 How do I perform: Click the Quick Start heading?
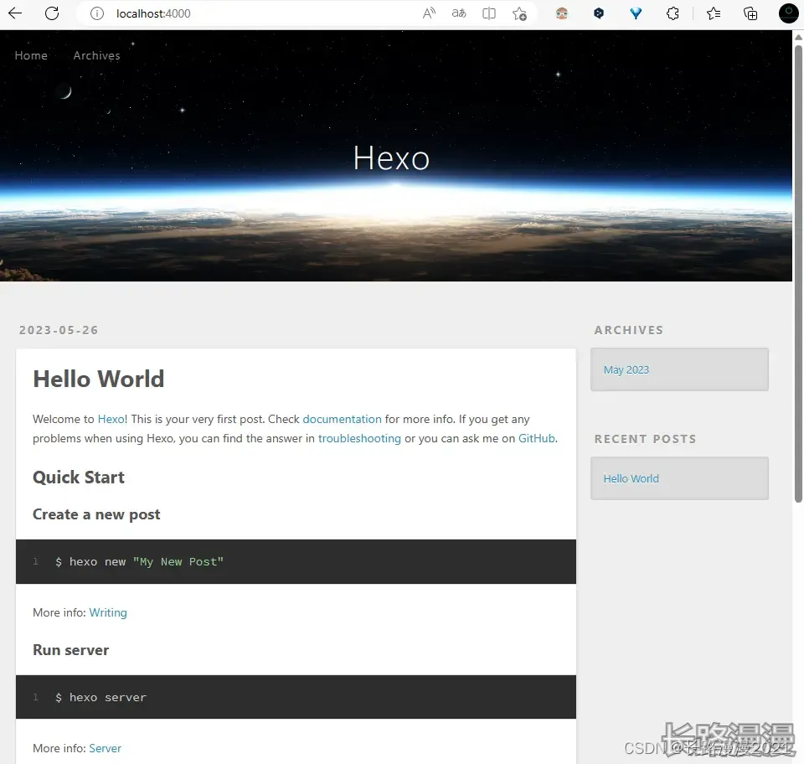[x=79, y=478]
